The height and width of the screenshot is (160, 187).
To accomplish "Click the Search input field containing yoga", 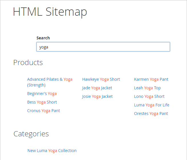I will (x=103, y=47).
